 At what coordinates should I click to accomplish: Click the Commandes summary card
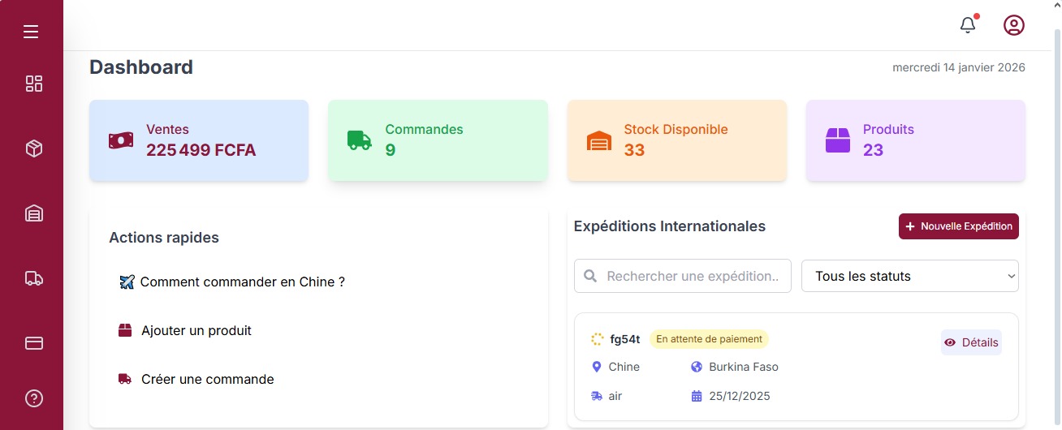tap(438, 140)
